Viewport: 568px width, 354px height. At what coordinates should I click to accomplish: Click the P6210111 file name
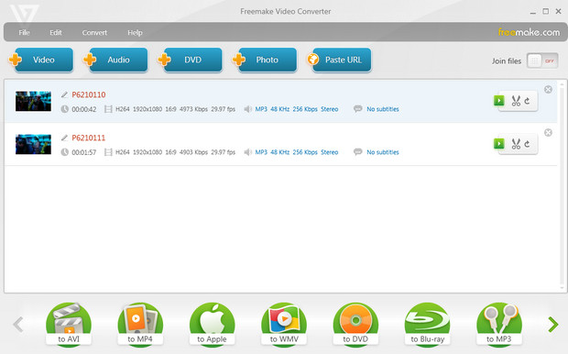coord(89,138)
